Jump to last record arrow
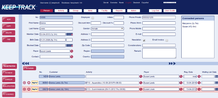 click(x=174, y=63)
